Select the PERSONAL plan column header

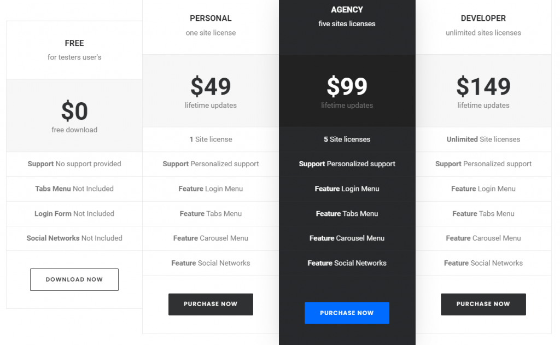211,25
